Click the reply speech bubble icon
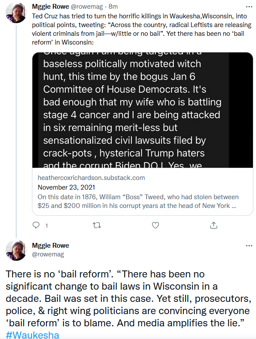The width and height of the screenshot is (256, 339). point(36,225)
